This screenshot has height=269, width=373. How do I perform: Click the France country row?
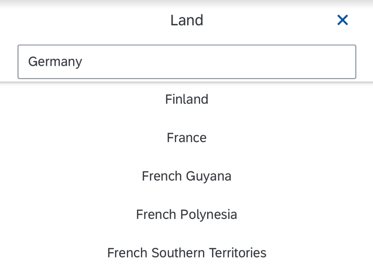(x=186, y=138)
